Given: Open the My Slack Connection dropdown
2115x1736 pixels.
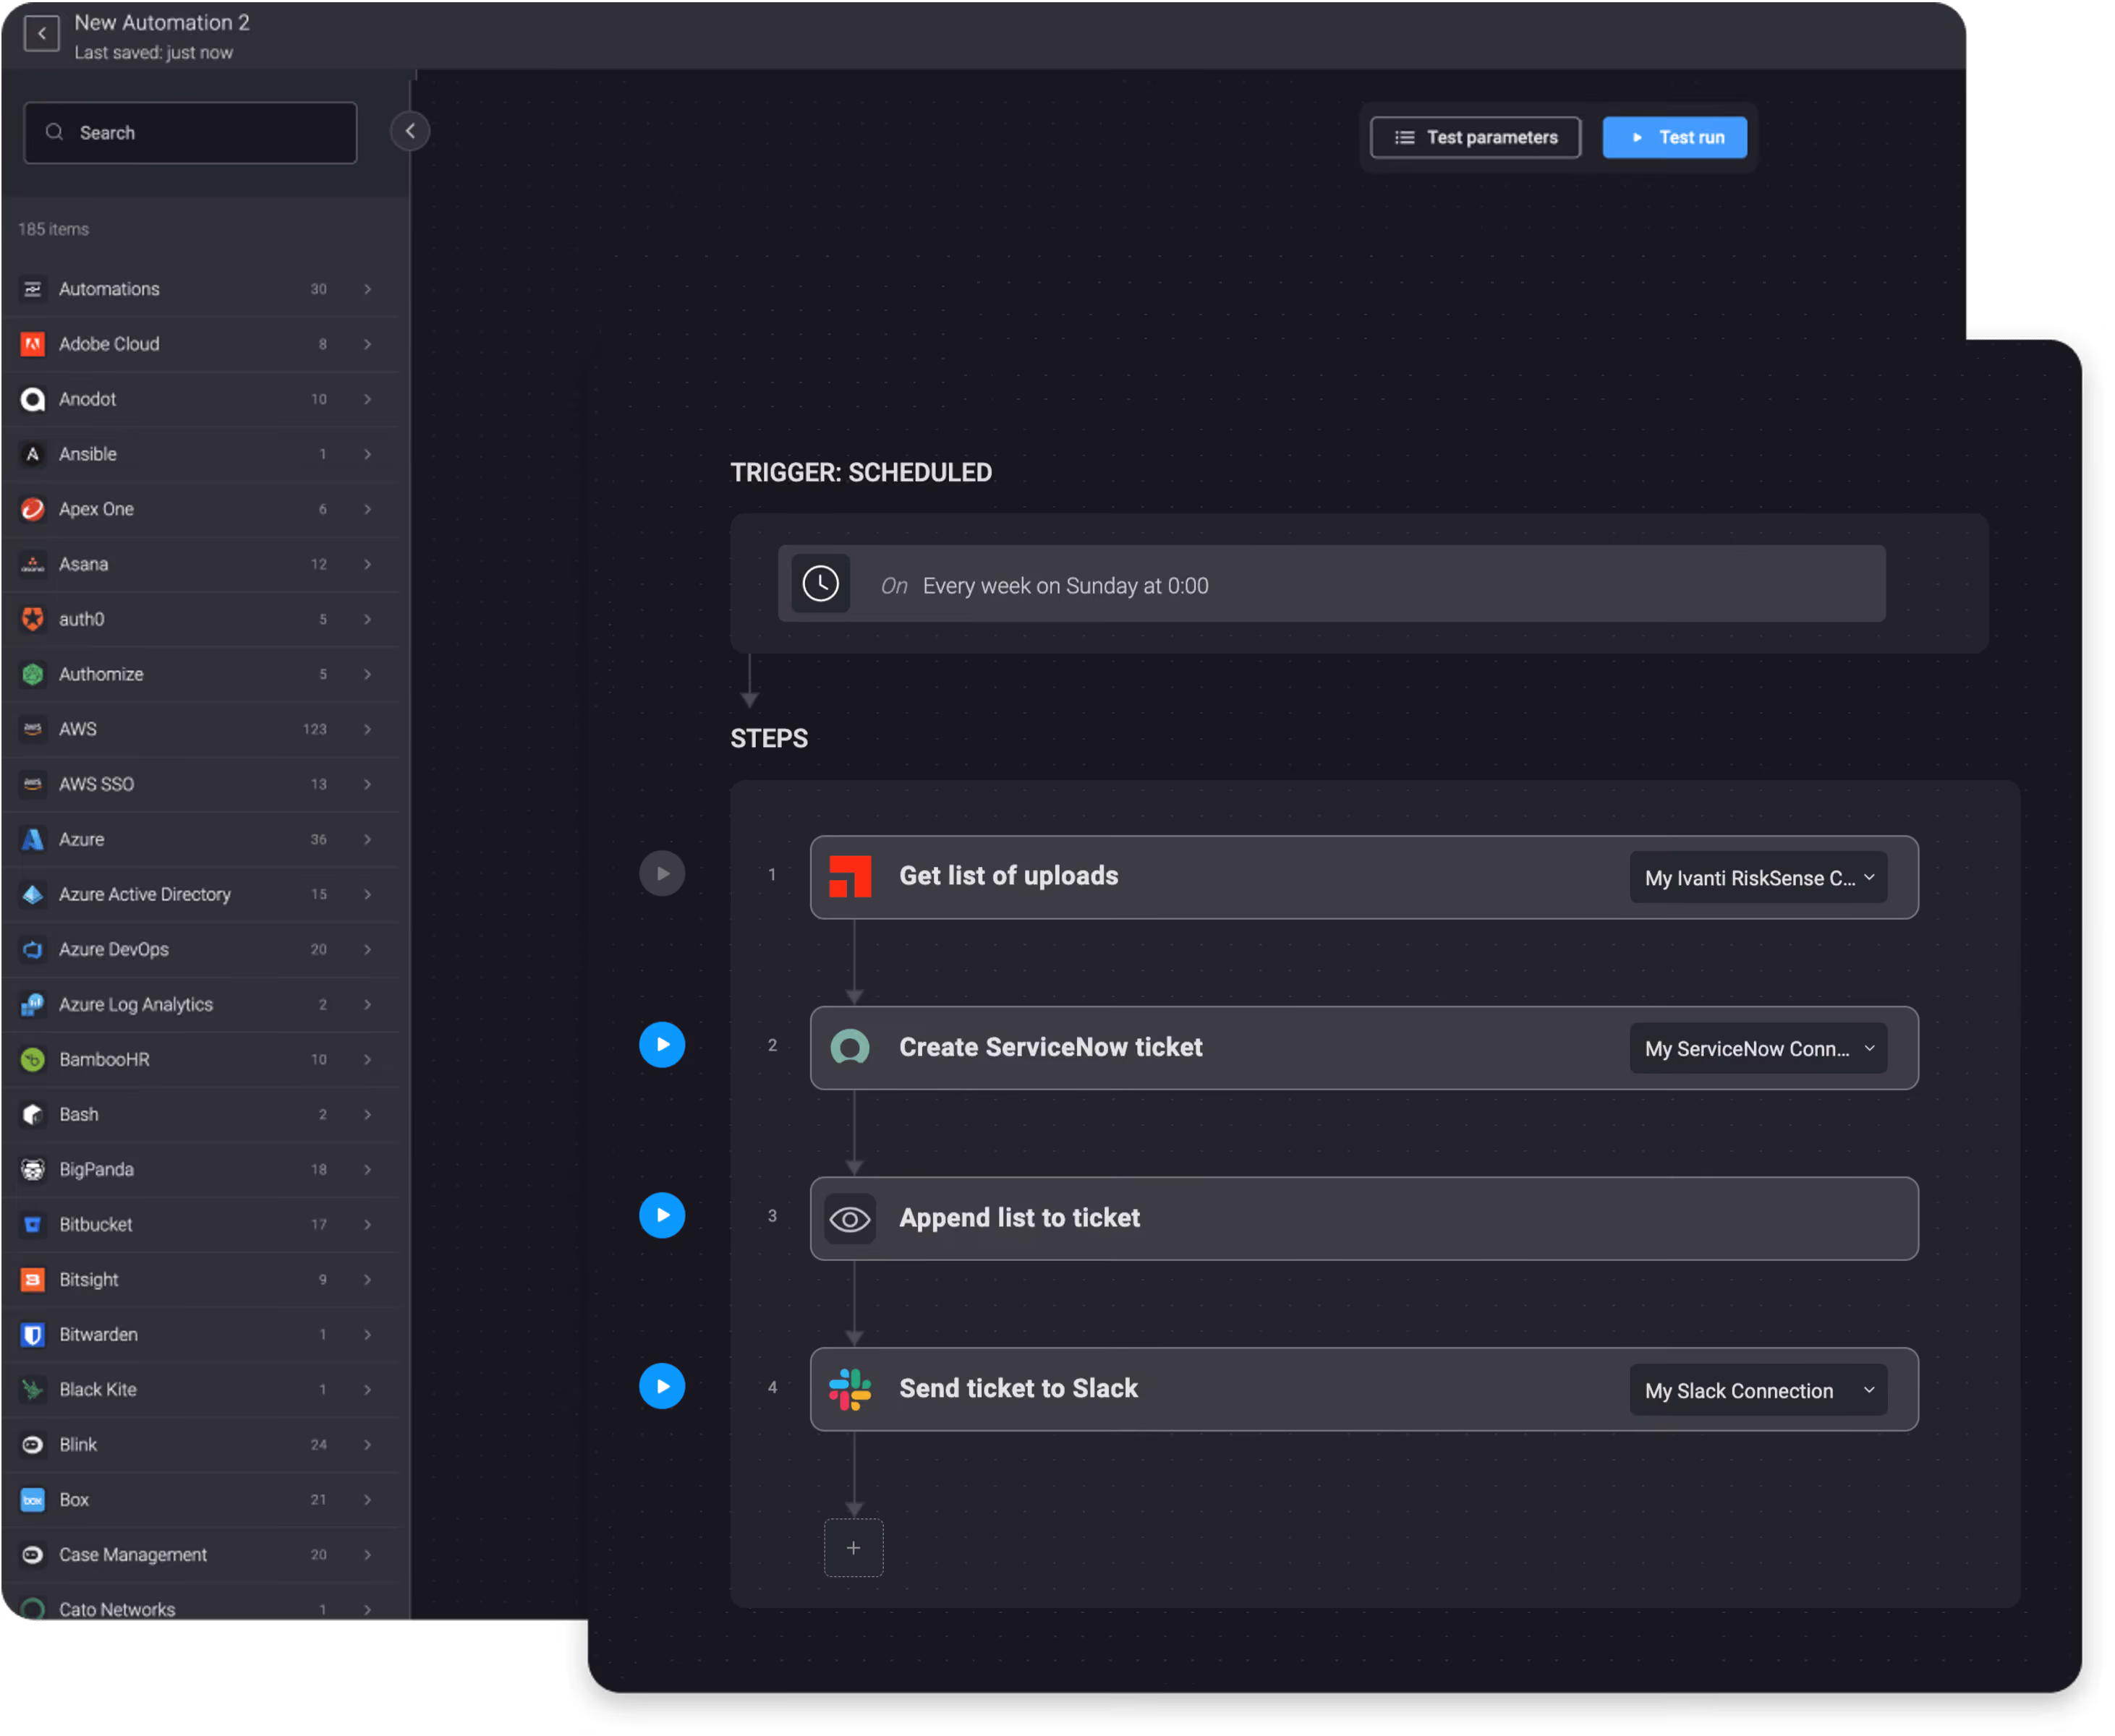Looking at the screenshot, I should coord(1758,1391).
